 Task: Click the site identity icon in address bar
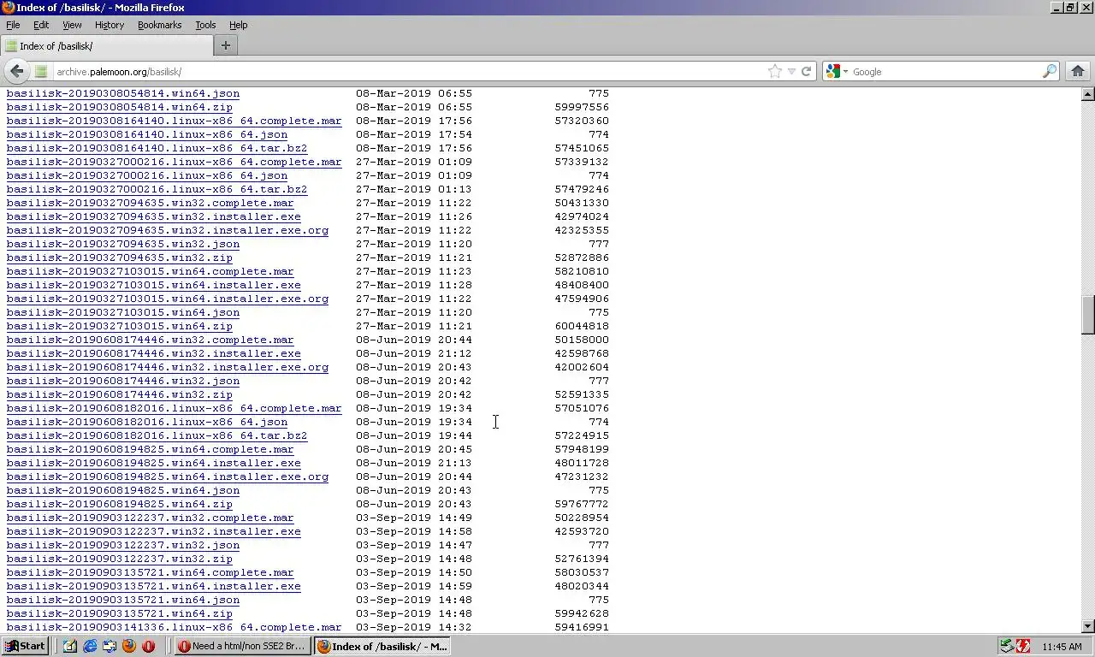(40, 72)
